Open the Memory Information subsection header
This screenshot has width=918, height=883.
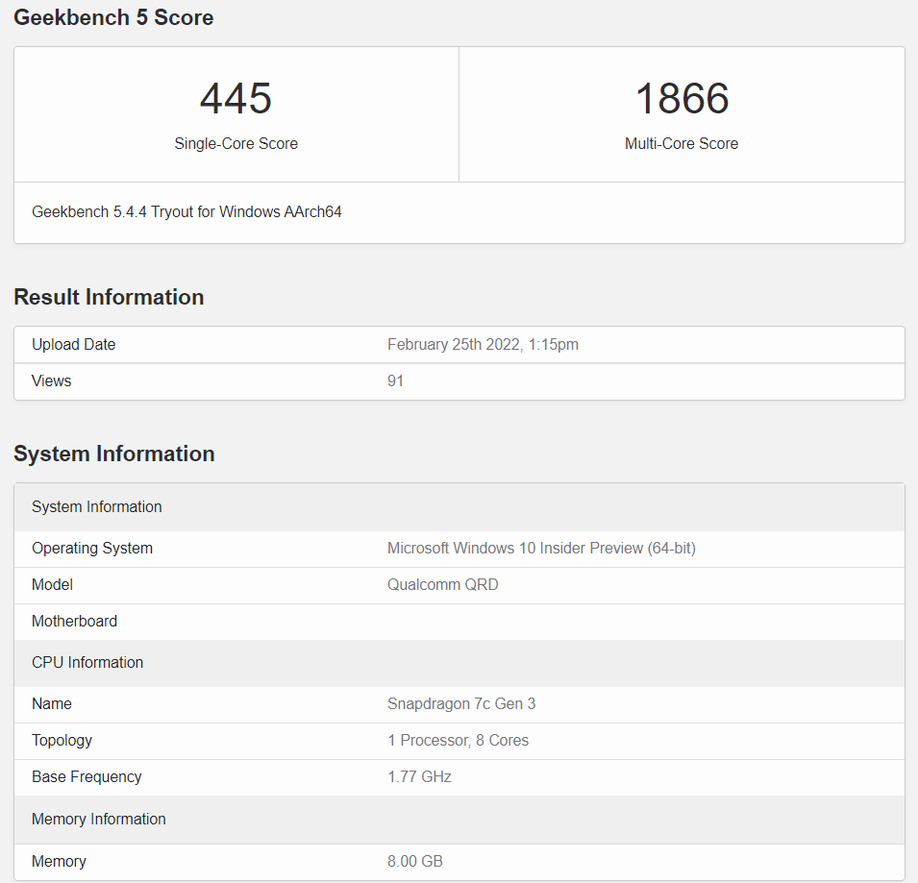99,819
